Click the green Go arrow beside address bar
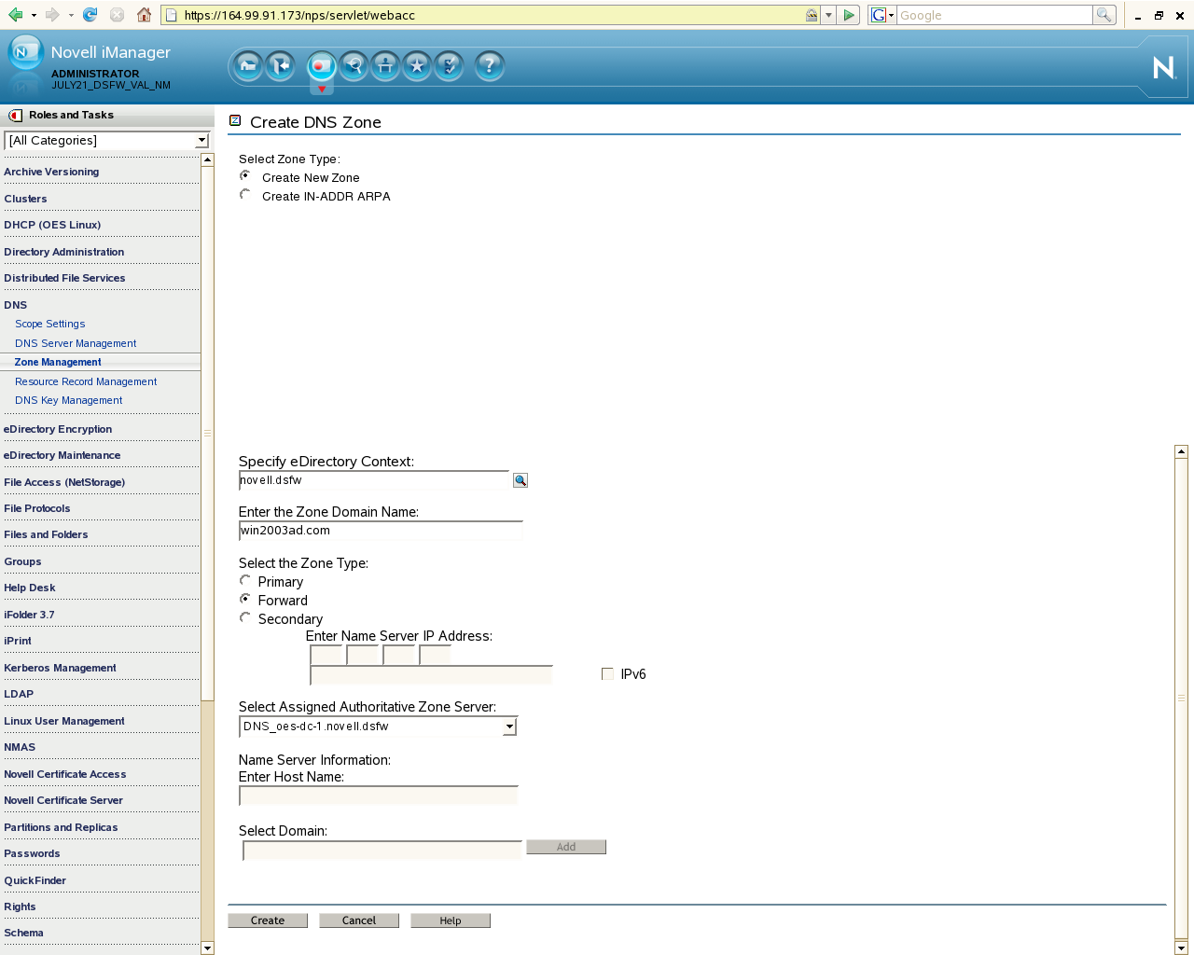Screen dimensions: 1194x955 pos(849,15)
